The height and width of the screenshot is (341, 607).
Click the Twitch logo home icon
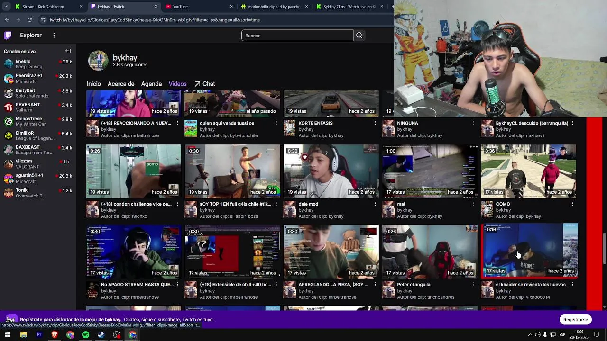[8, 36]
